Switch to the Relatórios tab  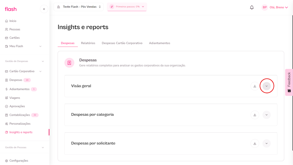[88, 43]
